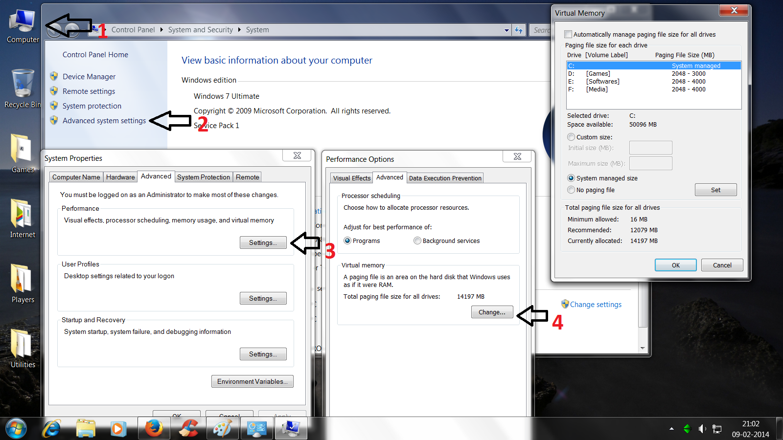
Task: Open the Computer desktop icon
Action: tap(23, 25)
